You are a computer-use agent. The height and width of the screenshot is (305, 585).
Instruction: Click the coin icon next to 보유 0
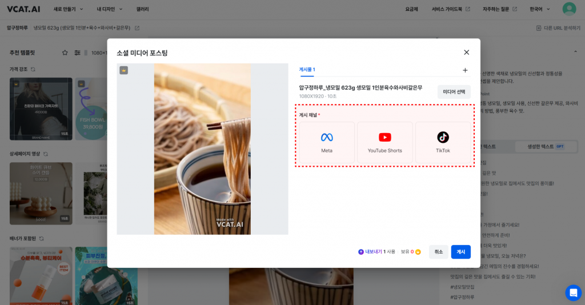[x=418, y=252]
